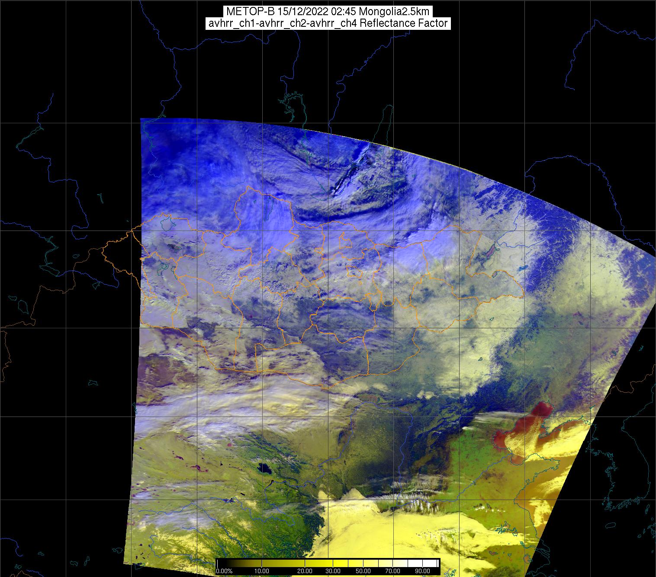Click the title 'METOP-B 15/12/2022 02:45 Mongolia2.5km'
Viewport: 656px width, 577px height.
coord(328,12)
